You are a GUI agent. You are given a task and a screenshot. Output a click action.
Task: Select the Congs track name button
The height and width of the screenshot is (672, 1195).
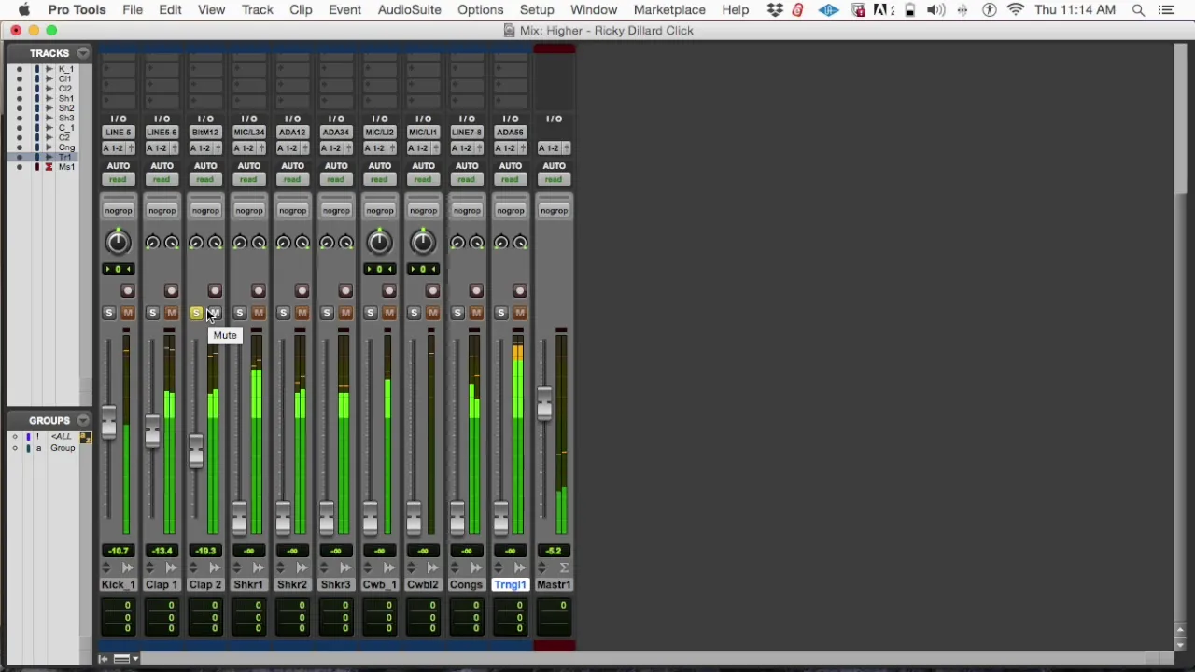click(466, 584)
